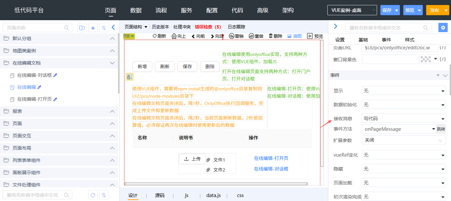Open the properties gear settings icon
Image resolution: width=451 pixels, height=201 pixels.
click(x=443, y=27)
